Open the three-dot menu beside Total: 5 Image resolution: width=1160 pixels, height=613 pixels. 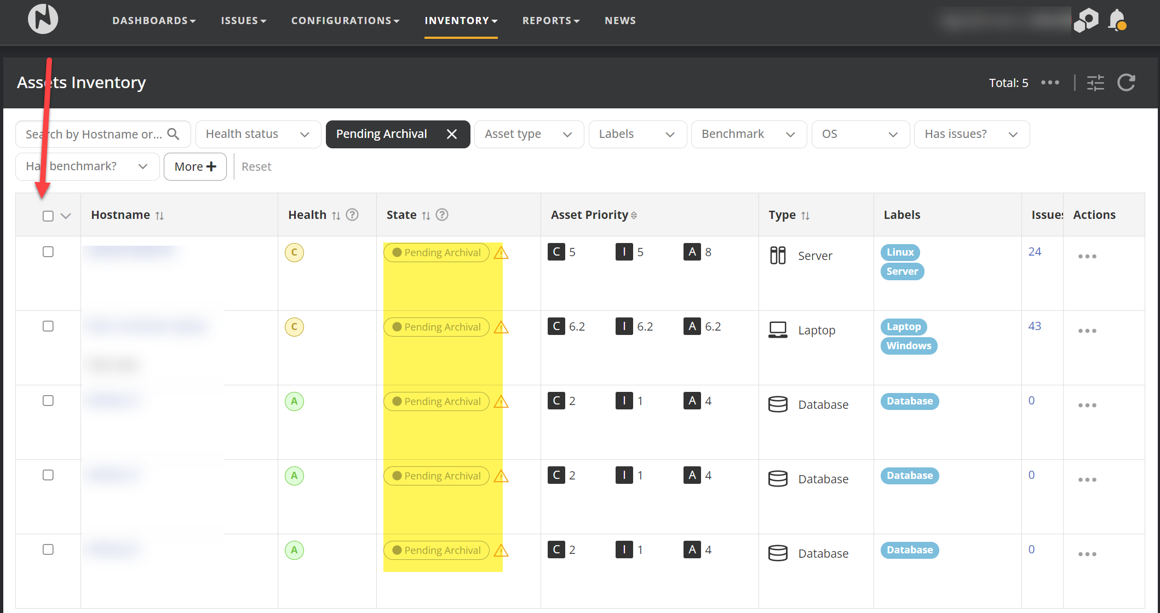1050,83
